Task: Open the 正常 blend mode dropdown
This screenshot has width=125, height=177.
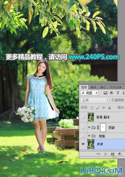Action: [95, 100]
